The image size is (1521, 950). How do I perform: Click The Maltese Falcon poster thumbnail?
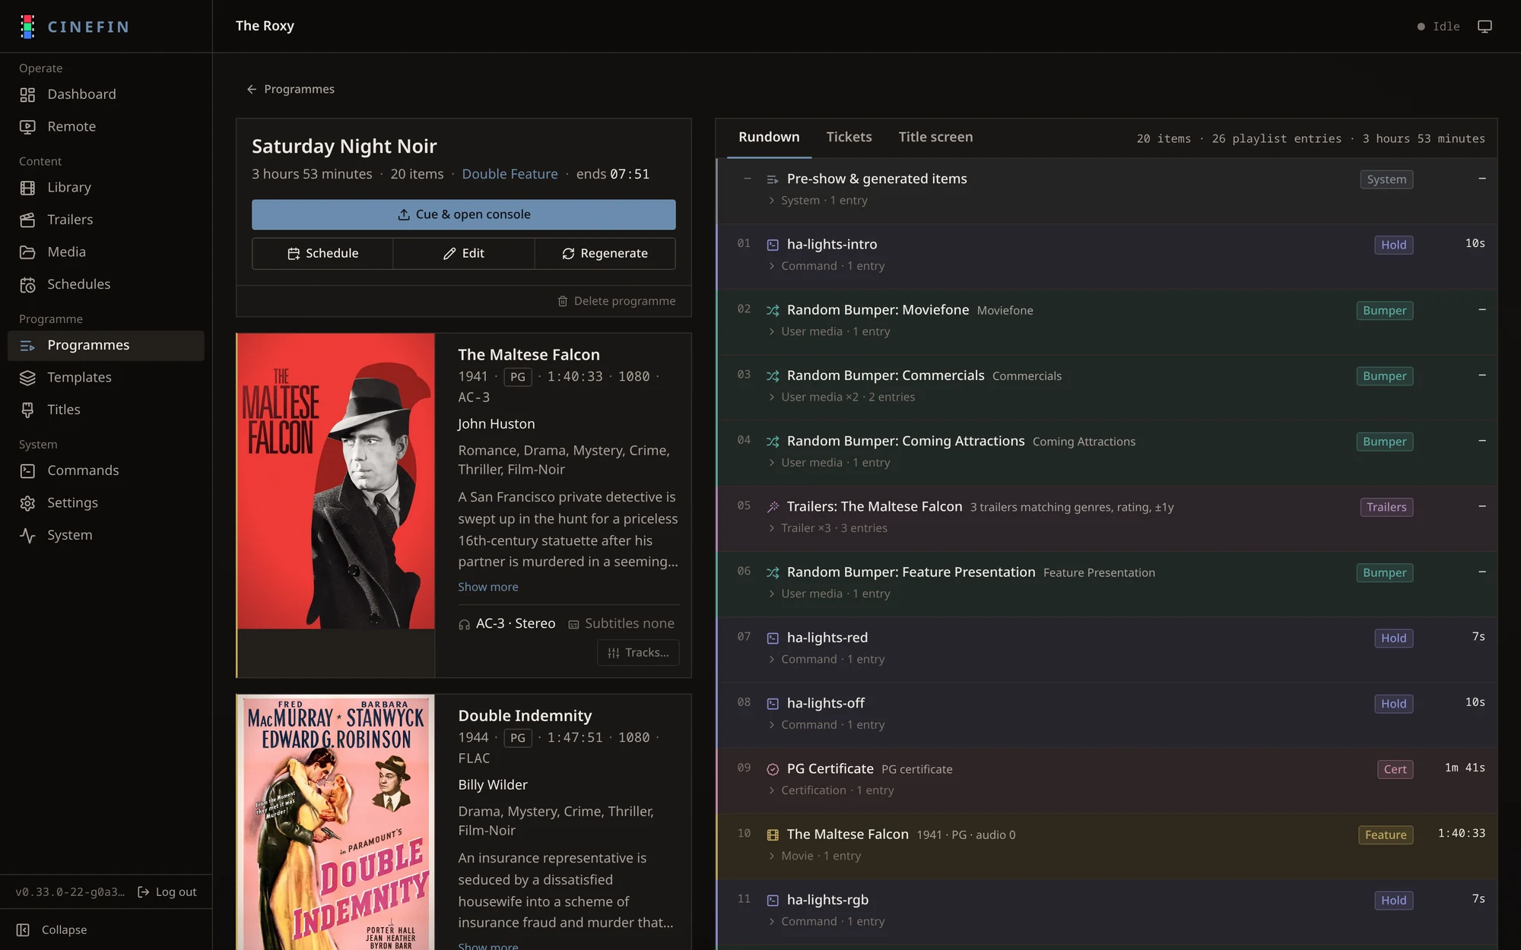(335, 481)
